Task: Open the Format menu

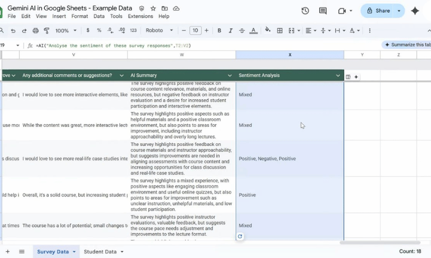Action: pos(80,16)
